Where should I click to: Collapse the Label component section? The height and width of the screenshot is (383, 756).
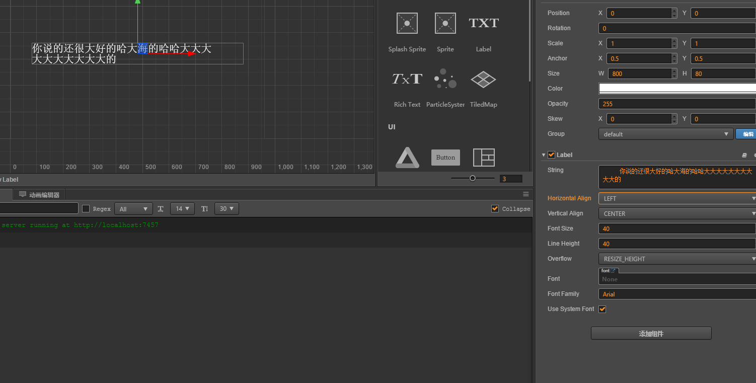tap(544, 155)
